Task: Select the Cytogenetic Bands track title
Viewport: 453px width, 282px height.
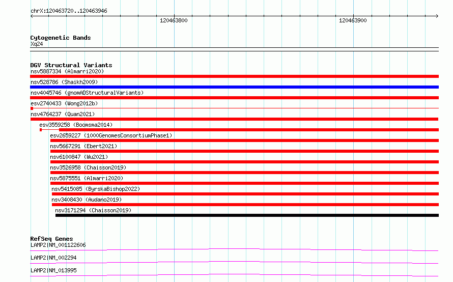Action: tap(61, 38)
